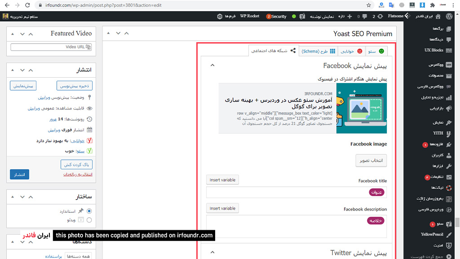This screenshot has width=460, height=259.
Task: Click the WordPress logo in the admin bar
Action: 449,17
